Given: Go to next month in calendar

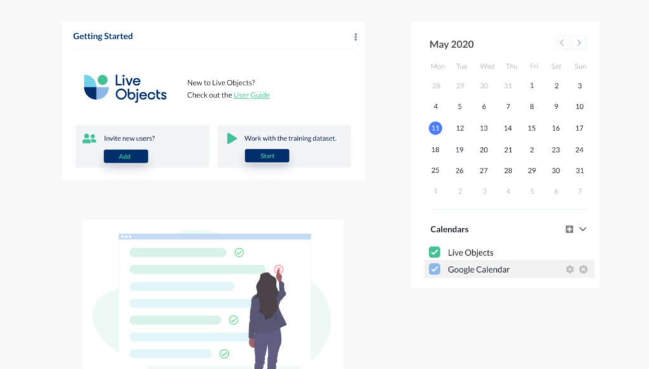Looking at the screenshot, I should [x=579, y=43].
